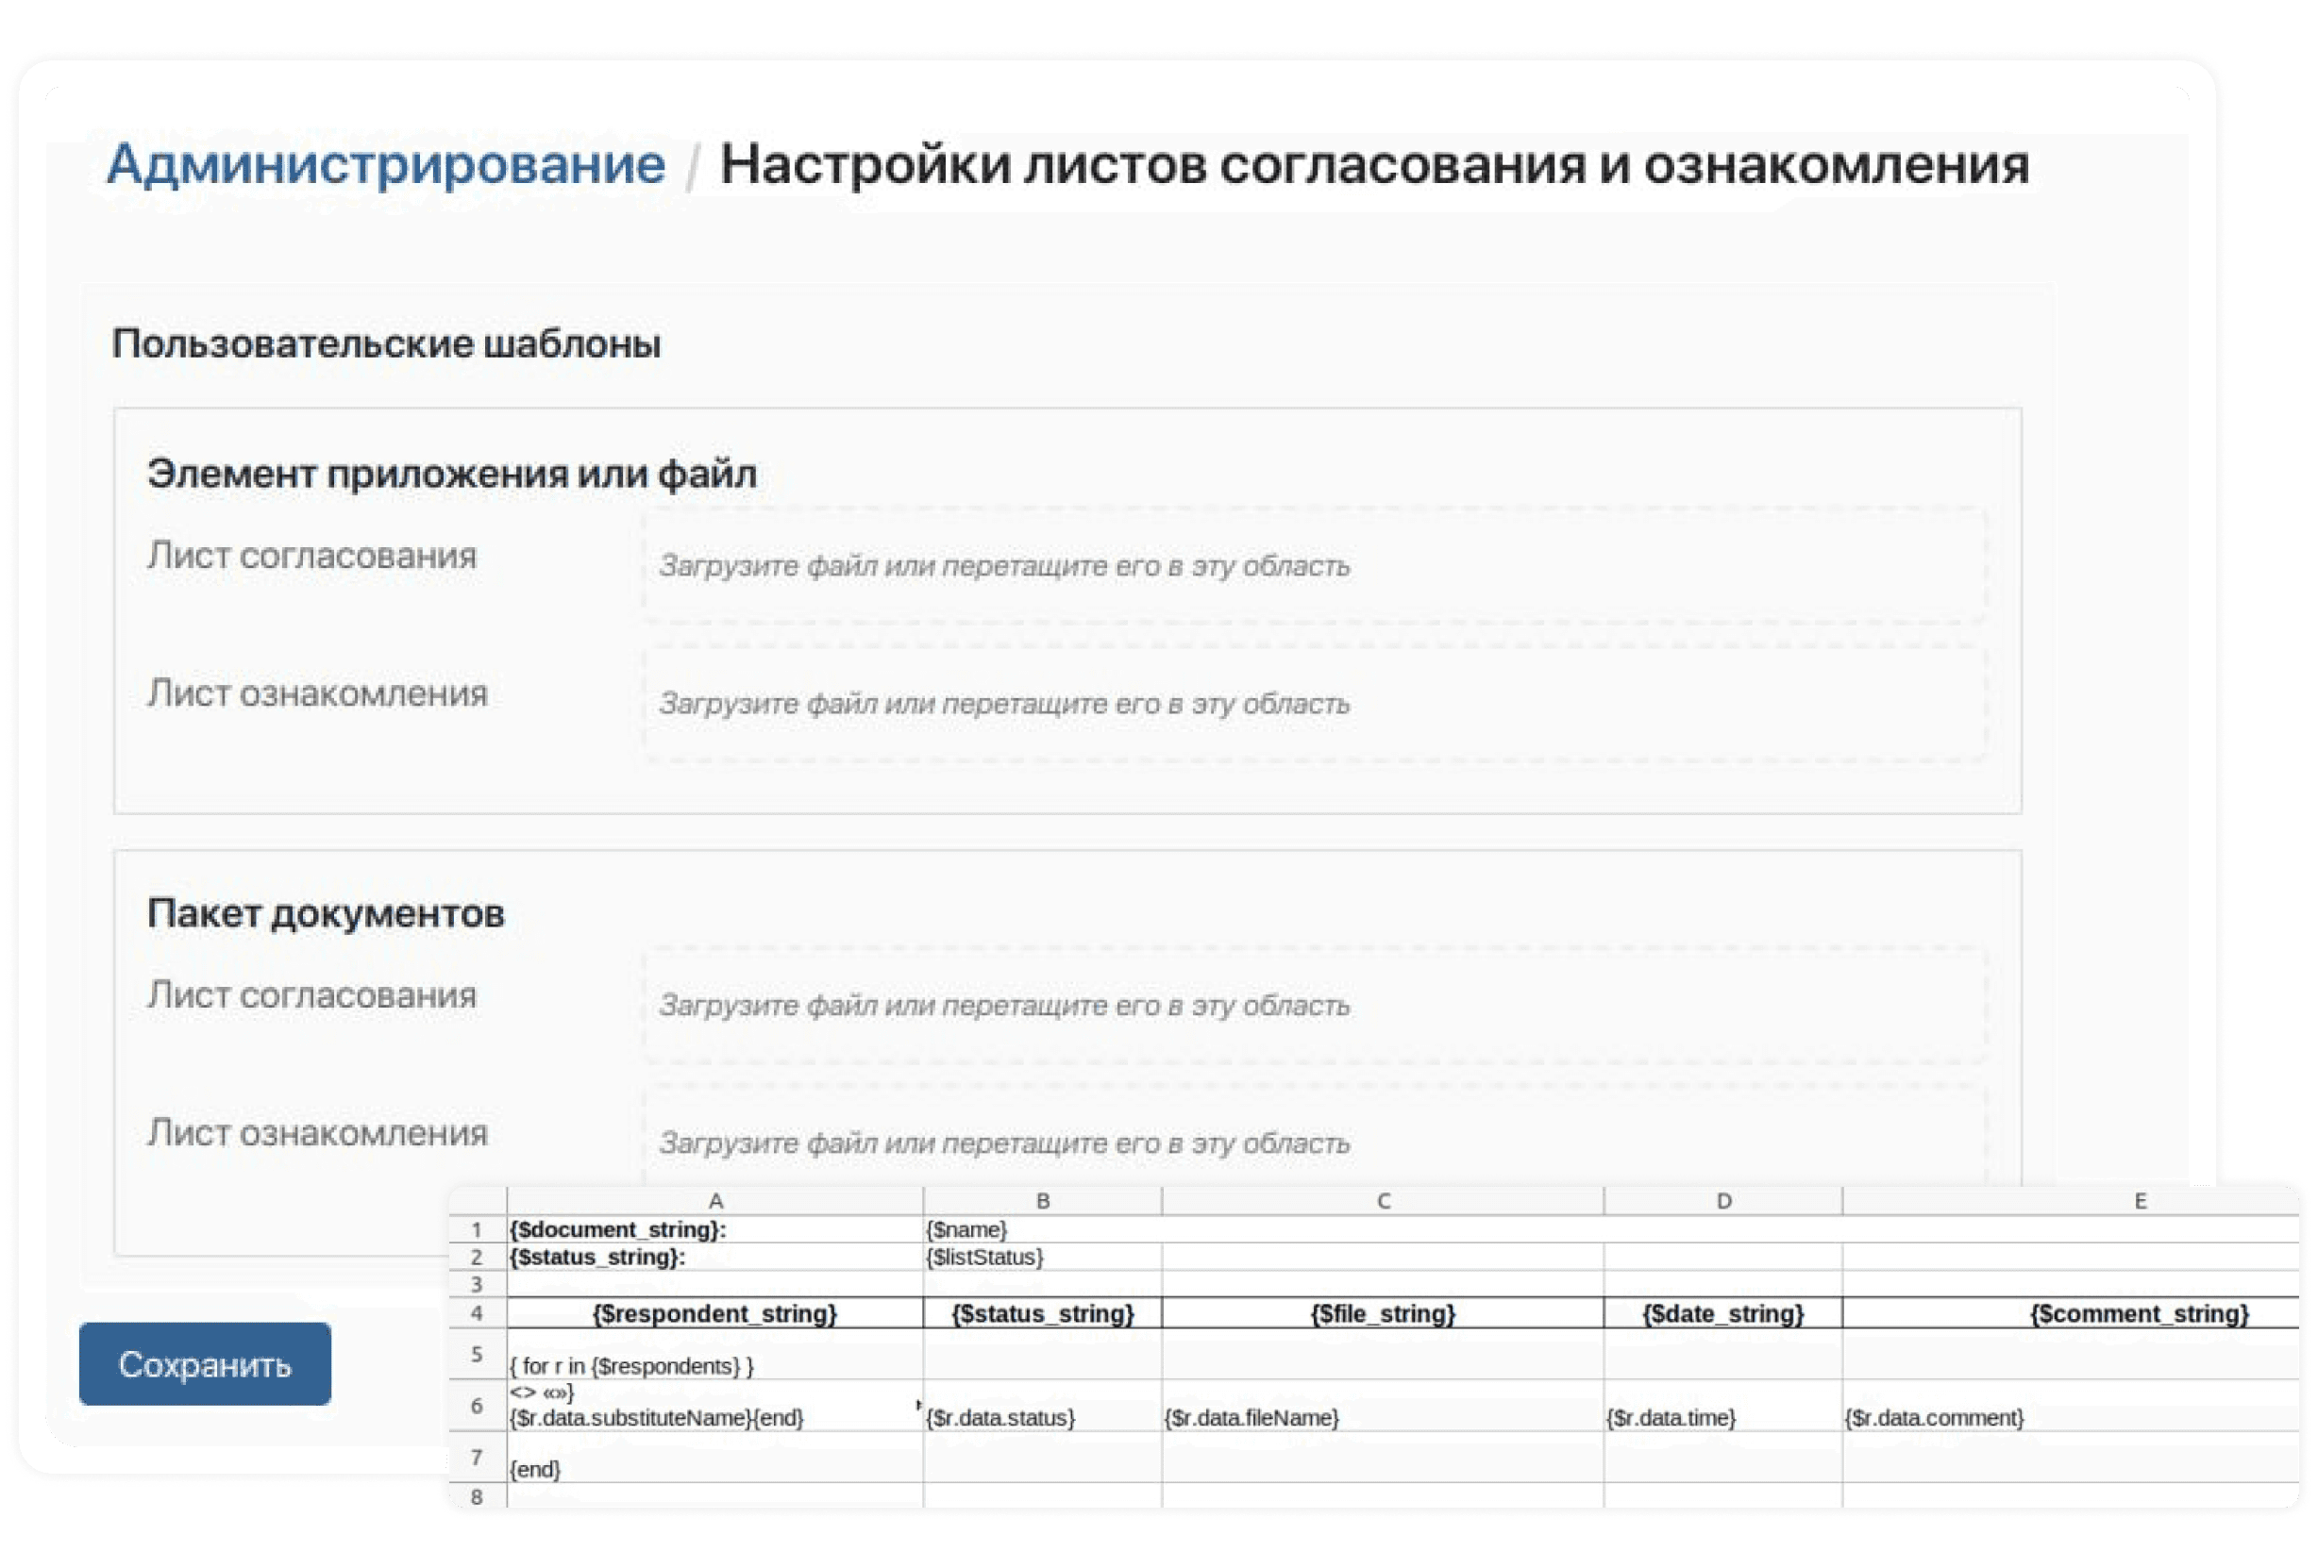Image resolution: width=2318 pixels, height=1568 pixels.
Task: Select spreadsheet column B header
Action: pyautogui.click(x=1042, y=1201)
